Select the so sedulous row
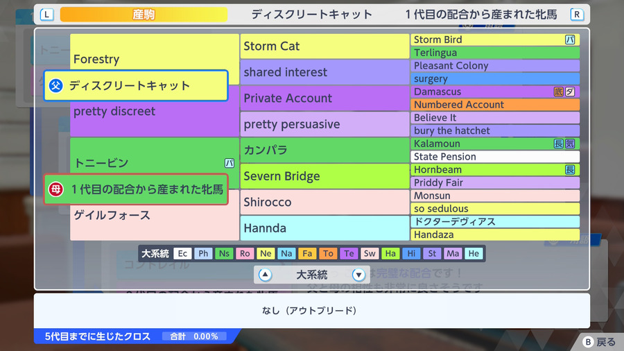 coord(495,209)
